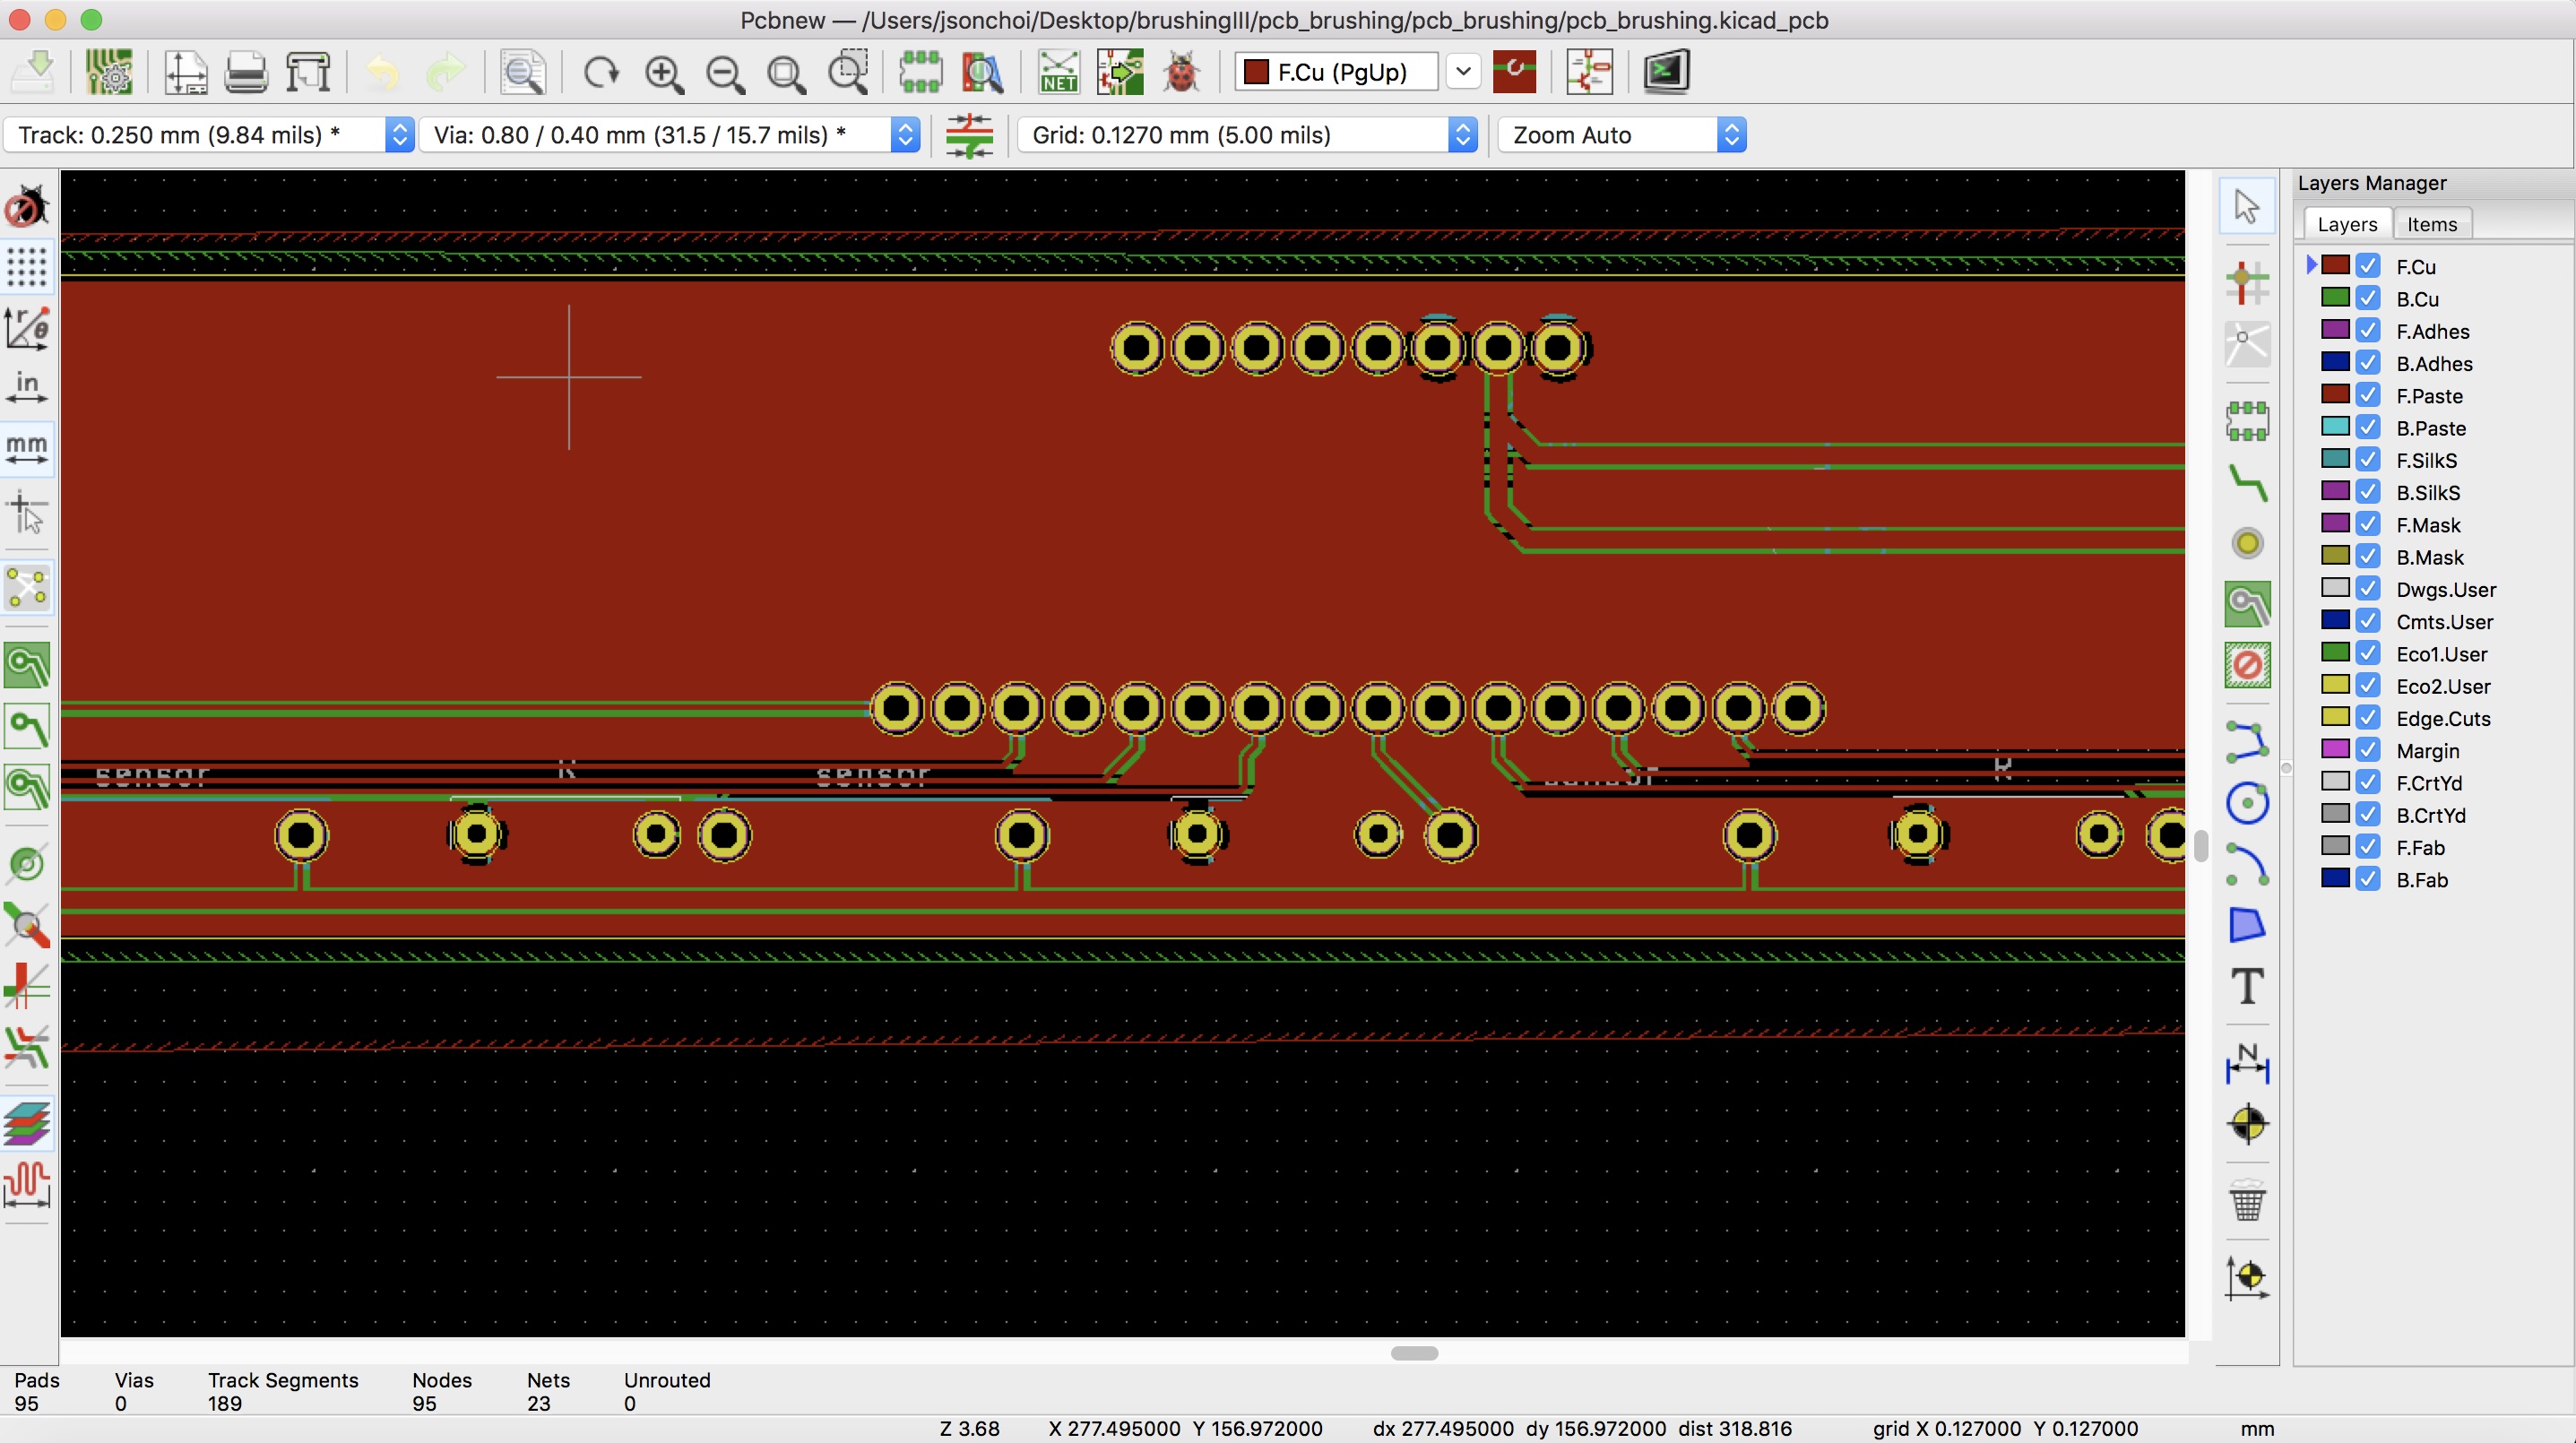This screenshot has height=1443, width=2576.
Task: Toggle auto track width icon
Action: (969, 134)
